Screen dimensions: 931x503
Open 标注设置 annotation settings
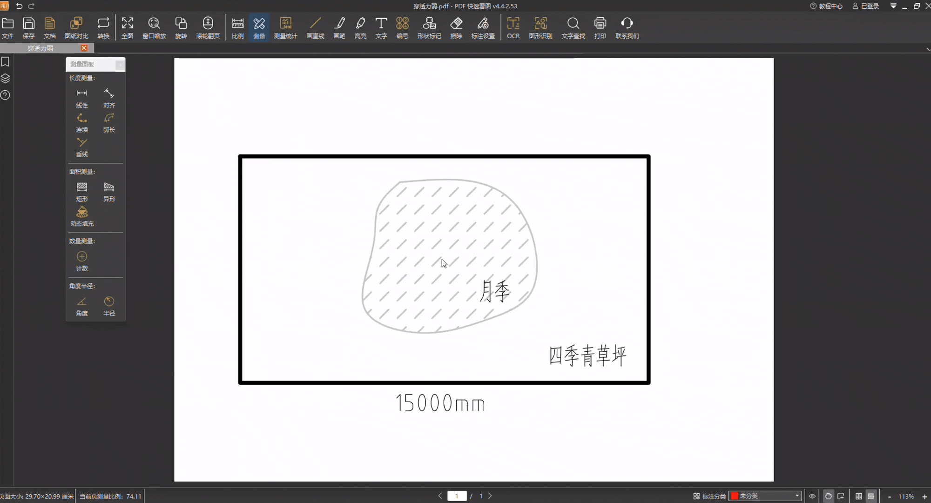pos(483,28)
